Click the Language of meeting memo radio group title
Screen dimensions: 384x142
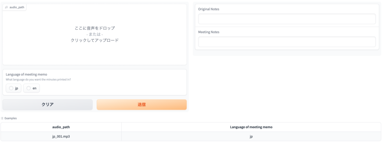pyautogui.click(x=27, y=75)
